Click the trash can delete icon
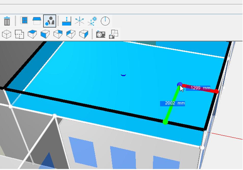The width and height of the screenshot is (243, 170). click(x=7, y=21)
